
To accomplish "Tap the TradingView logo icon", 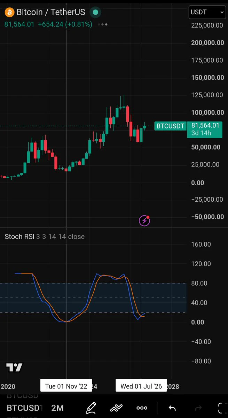I will point(14,367).
